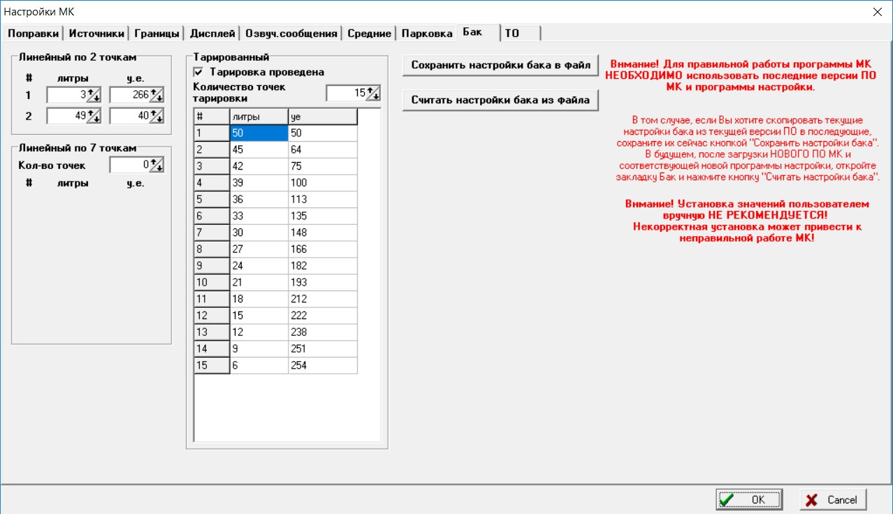This screenshot has height=514, width=893.
Task: Click the green checkmark OK button
Action: pos(749,499)
